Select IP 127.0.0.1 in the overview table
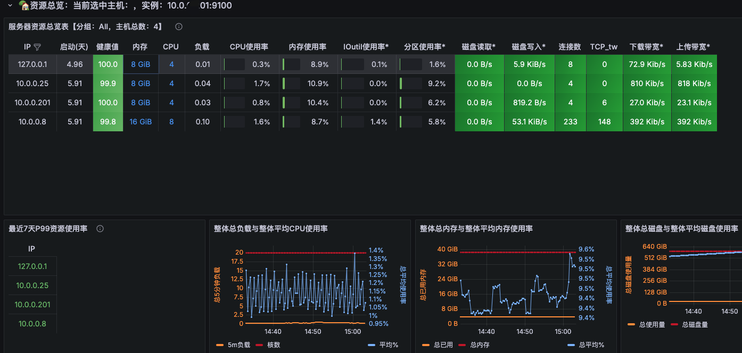The width and height of the screenshot is (742, 353). [x=32, y=64]
